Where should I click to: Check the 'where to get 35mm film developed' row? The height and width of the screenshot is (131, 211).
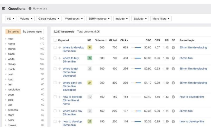coord(55,68)
